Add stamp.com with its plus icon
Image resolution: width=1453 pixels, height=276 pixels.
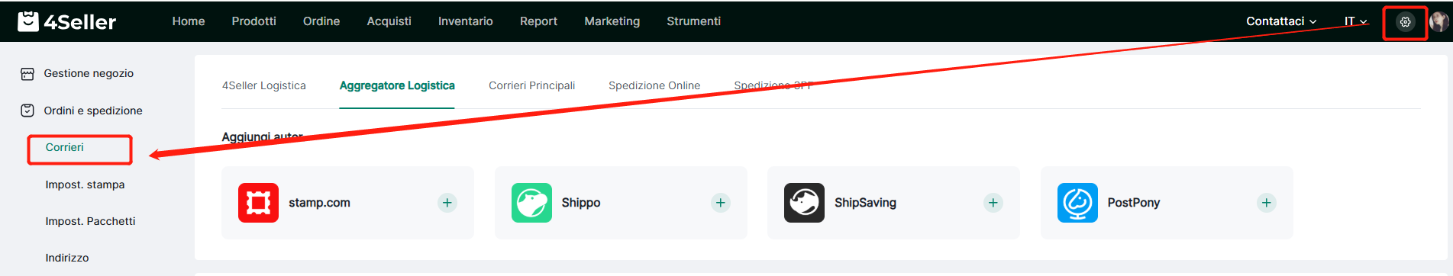[x=447, y=203]
